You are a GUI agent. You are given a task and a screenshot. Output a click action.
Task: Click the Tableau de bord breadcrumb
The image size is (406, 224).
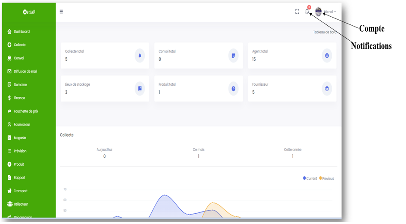[x=325, y=32]
